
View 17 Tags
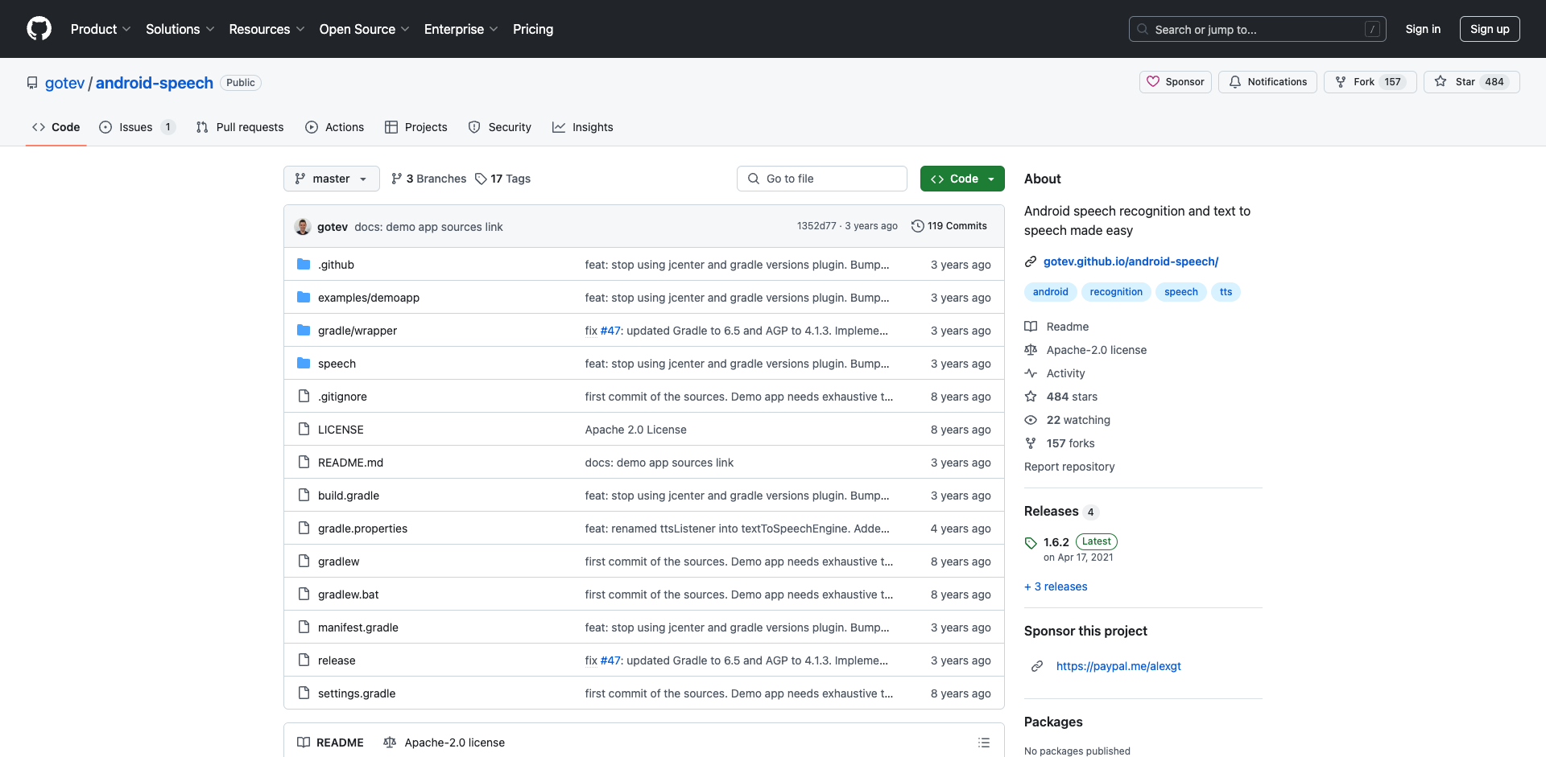tap(502, 179)
